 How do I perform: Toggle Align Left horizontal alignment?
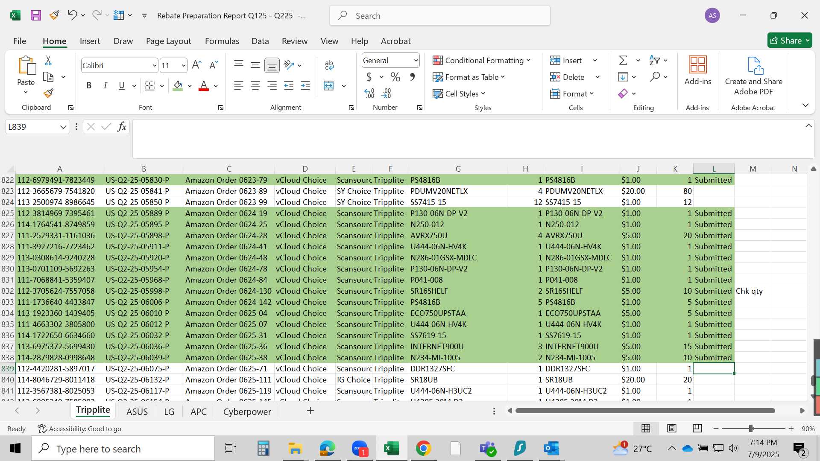pyautogui.click(x=239, y=86)
